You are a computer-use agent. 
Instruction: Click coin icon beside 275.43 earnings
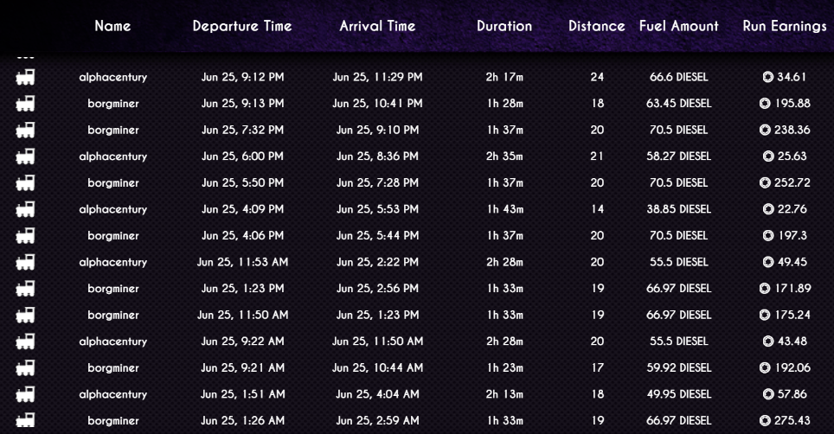pos(765,421)
